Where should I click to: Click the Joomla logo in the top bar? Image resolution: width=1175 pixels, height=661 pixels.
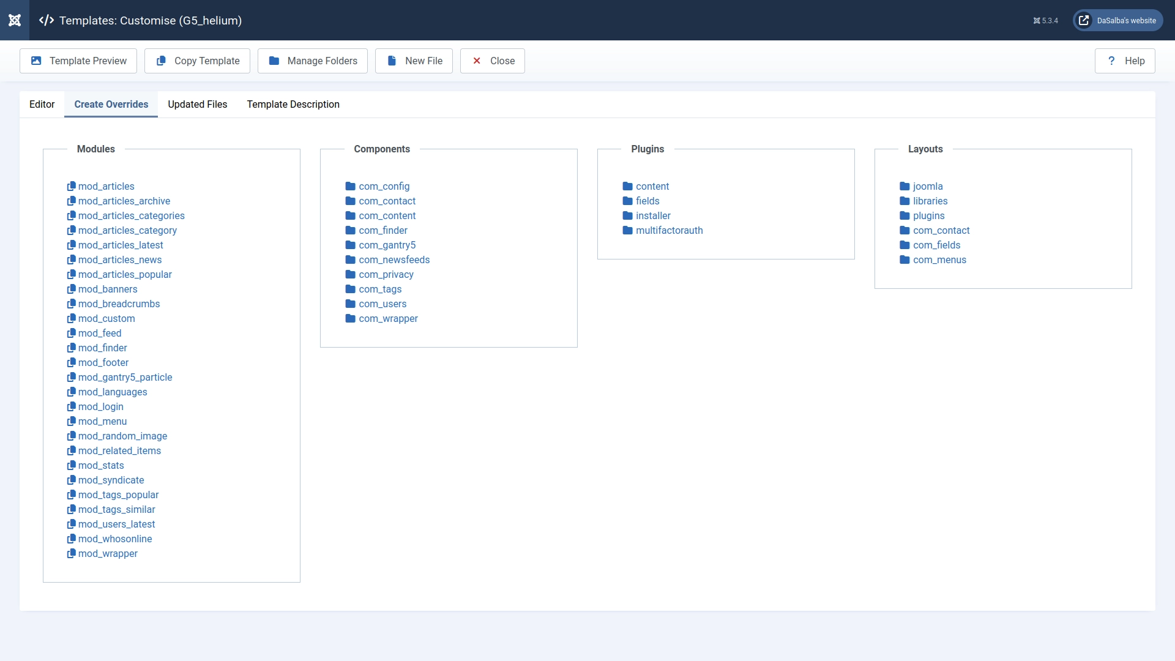click(x=15, y=20)
